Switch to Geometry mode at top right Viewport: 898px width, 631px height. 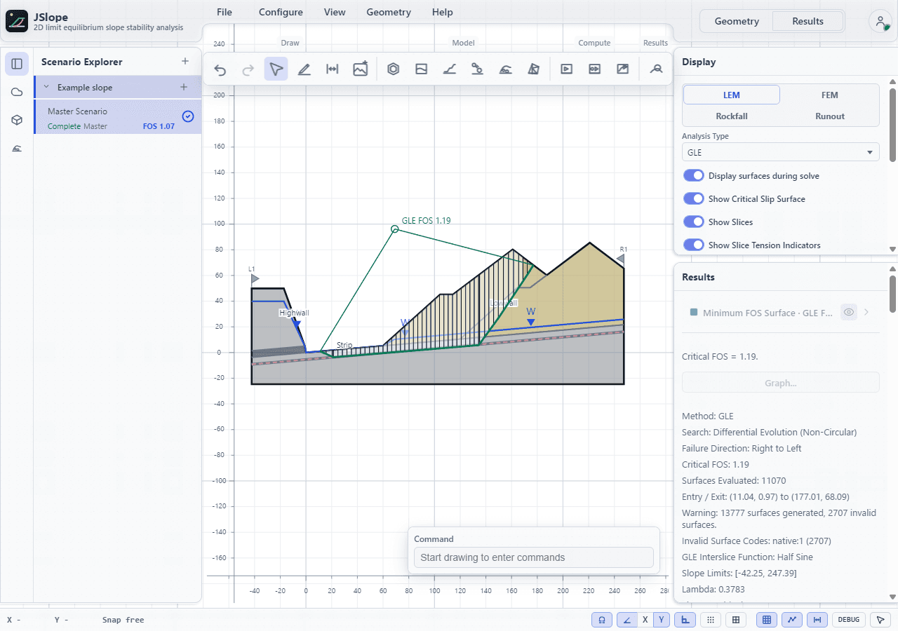737,21
